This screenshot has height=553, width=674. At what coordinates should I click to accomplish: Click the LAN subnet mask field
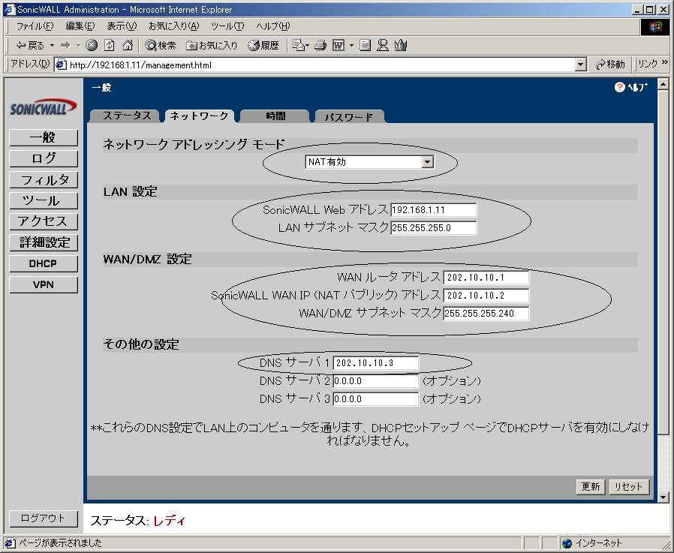pos(433,228)
